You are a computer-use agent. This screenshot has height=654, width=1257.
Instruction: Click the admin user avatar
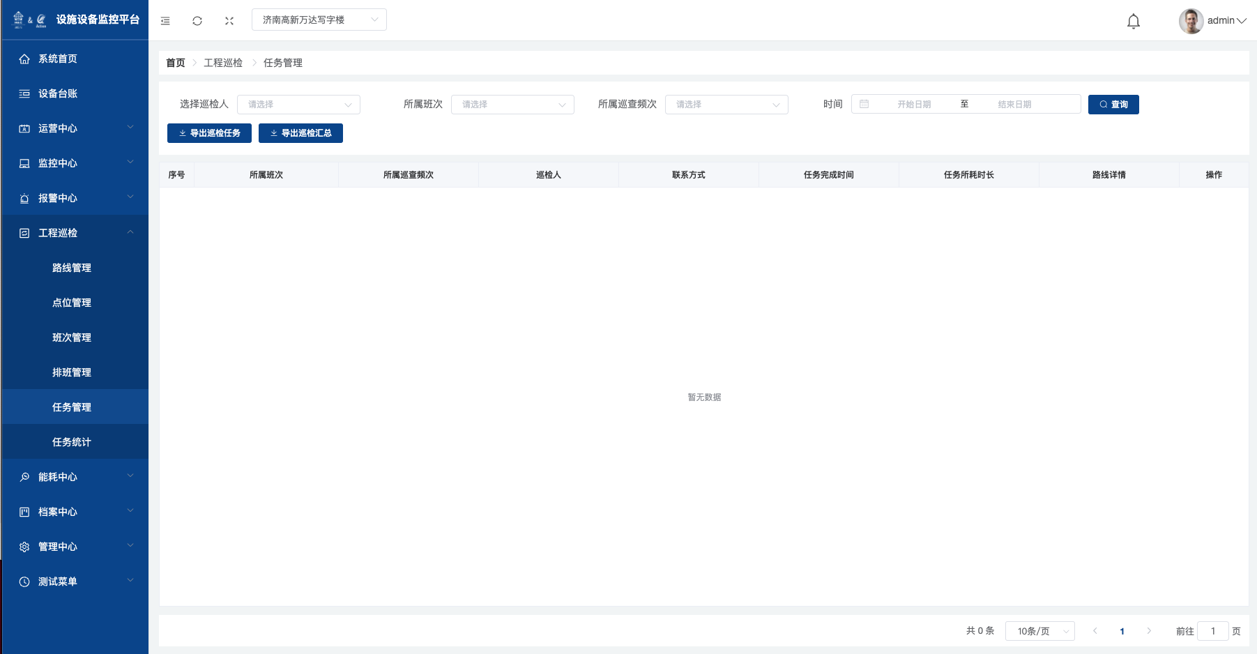[1191, 21]
